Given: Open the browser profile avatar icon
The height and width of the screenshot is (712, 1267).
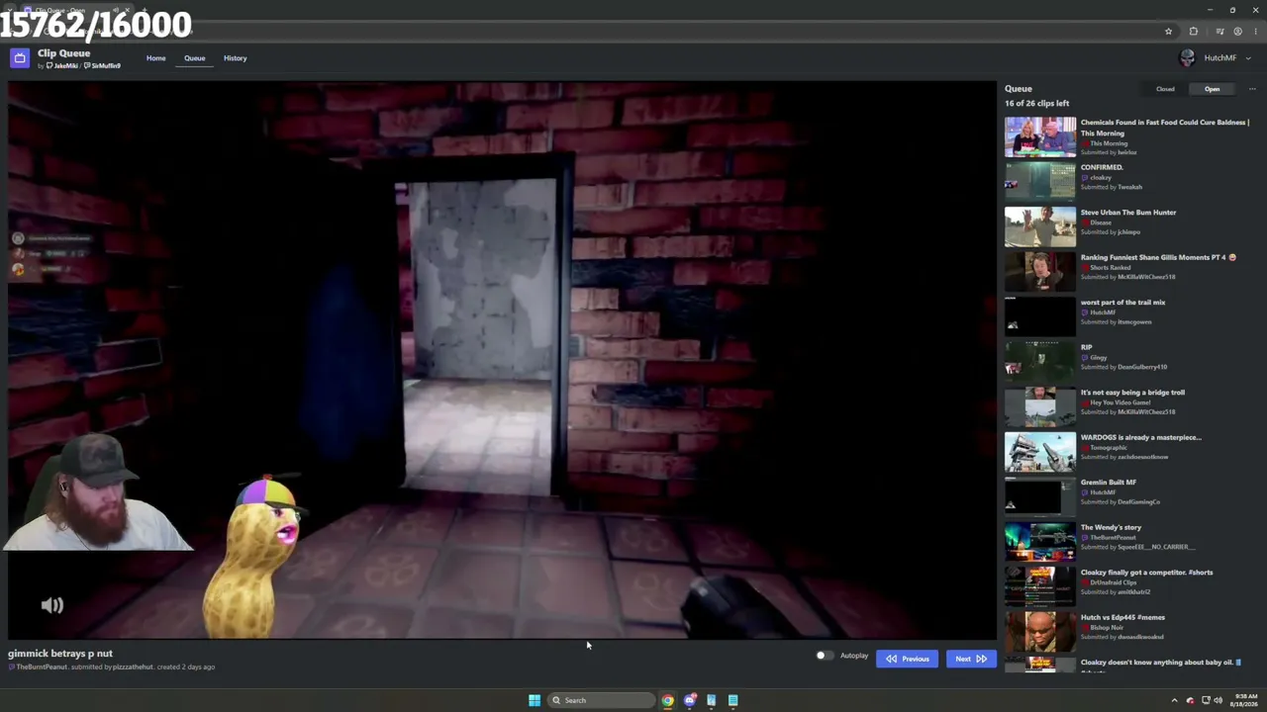Looking at the screenshot, I should pyautogui.click(x=1237, y=32).
